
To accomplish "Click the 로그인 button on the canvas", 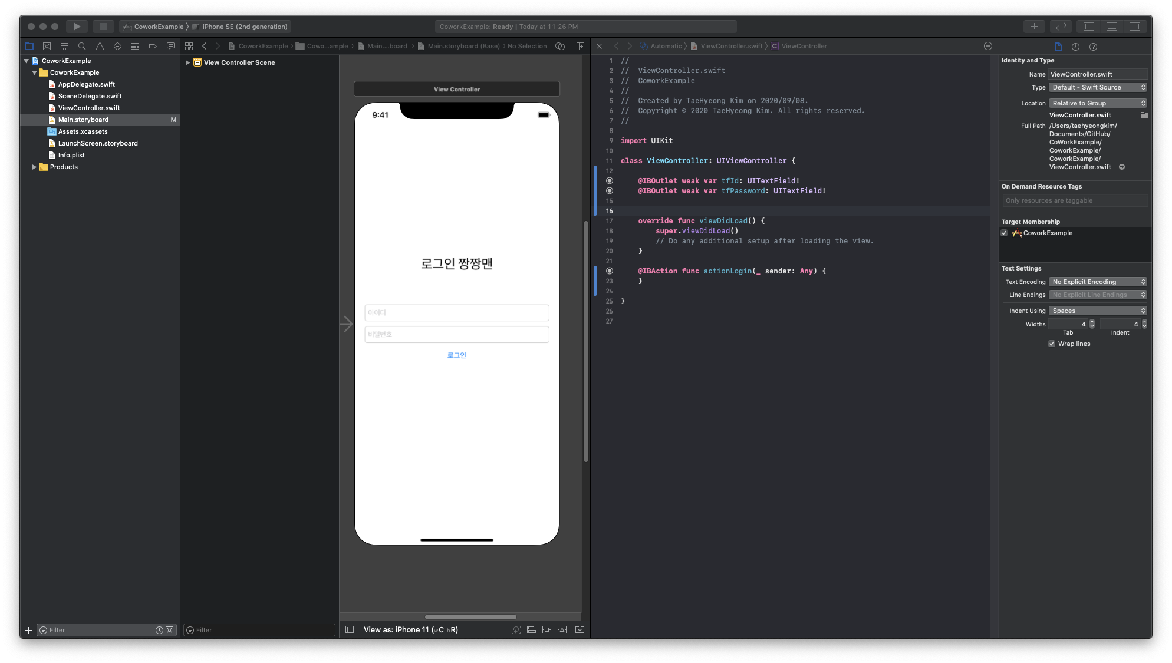I will 456,355.
